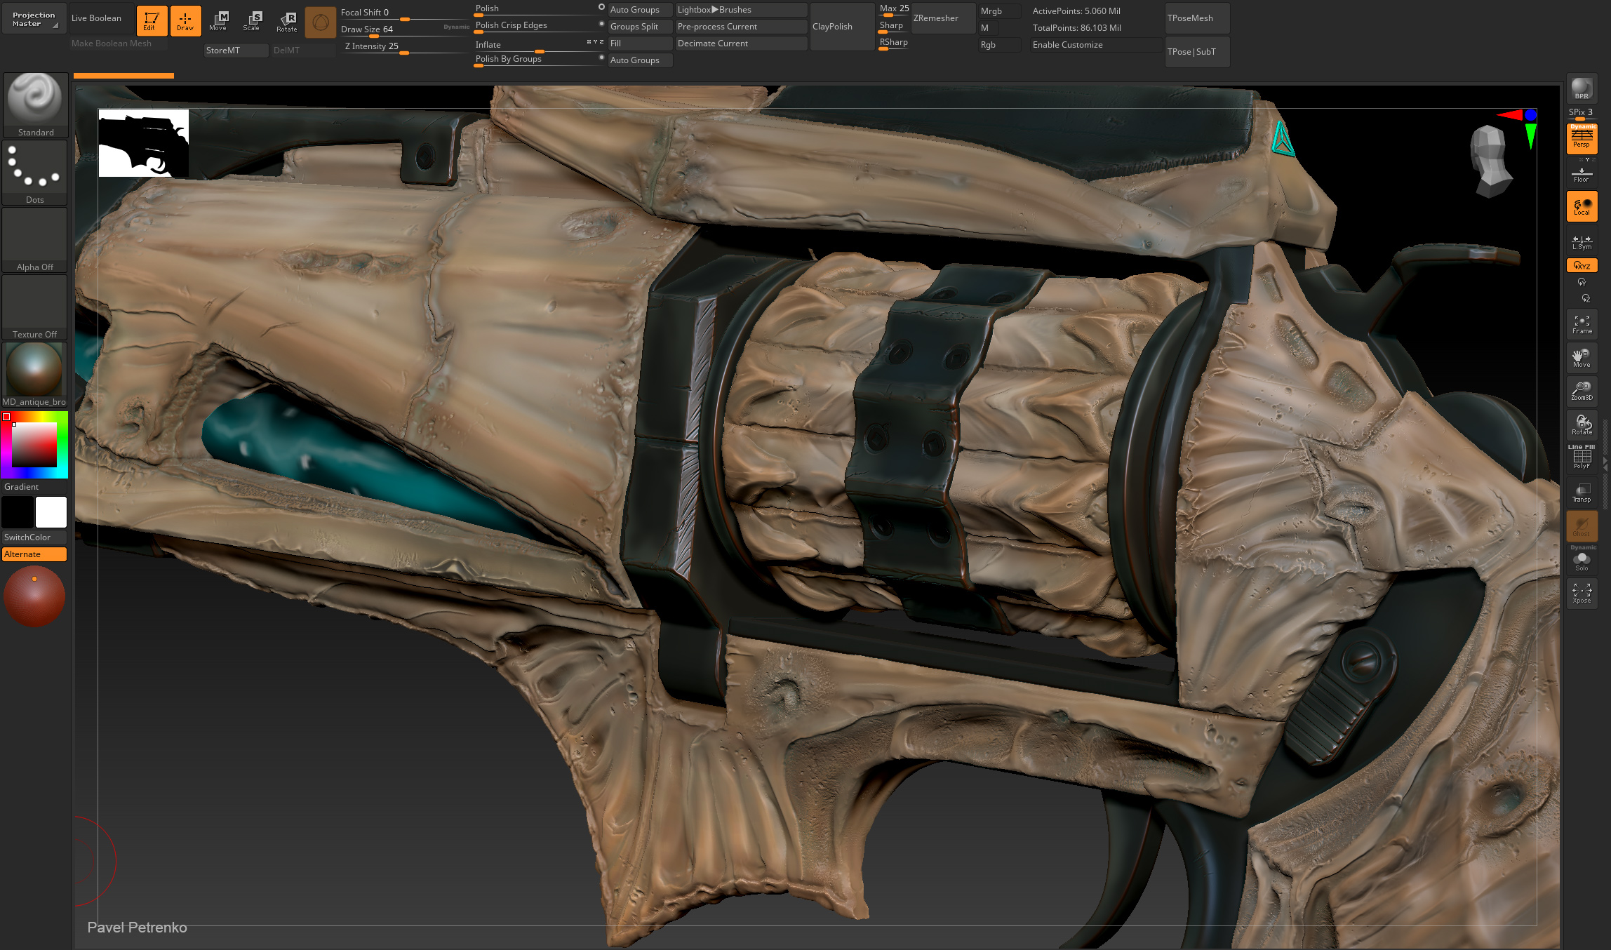Disable Alternate color mode
Screen dimensions: 1611x950
pyautogui.click(x=34, y=554)
